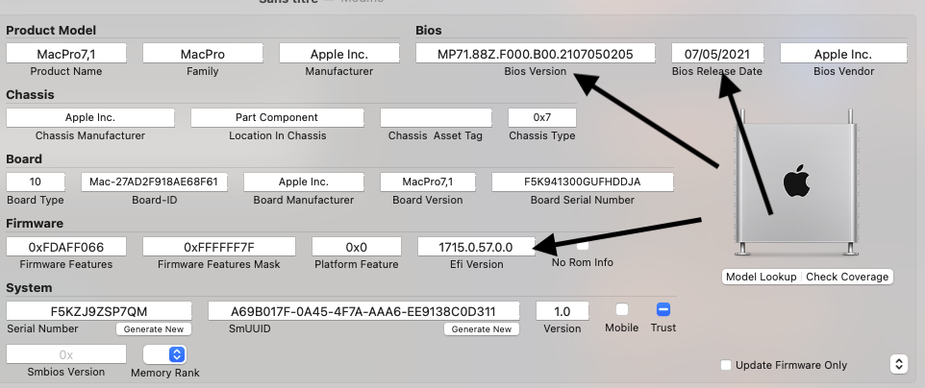Click the Firmware Features Mask field
Screen dimensions: 925x388
coord(219,247)
